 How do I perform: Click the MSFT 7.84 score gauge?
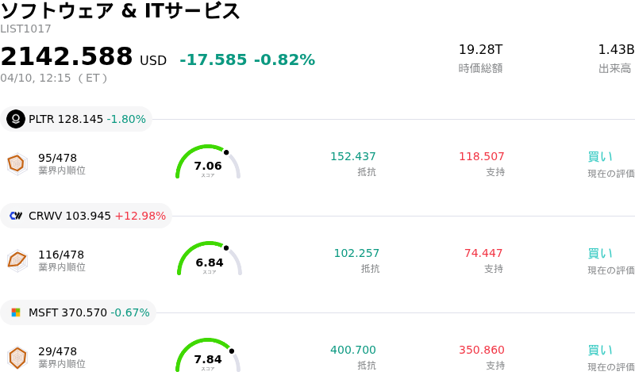(208, 357)
